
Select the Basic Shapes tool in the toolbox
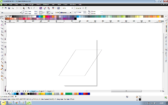click(2, 49)
